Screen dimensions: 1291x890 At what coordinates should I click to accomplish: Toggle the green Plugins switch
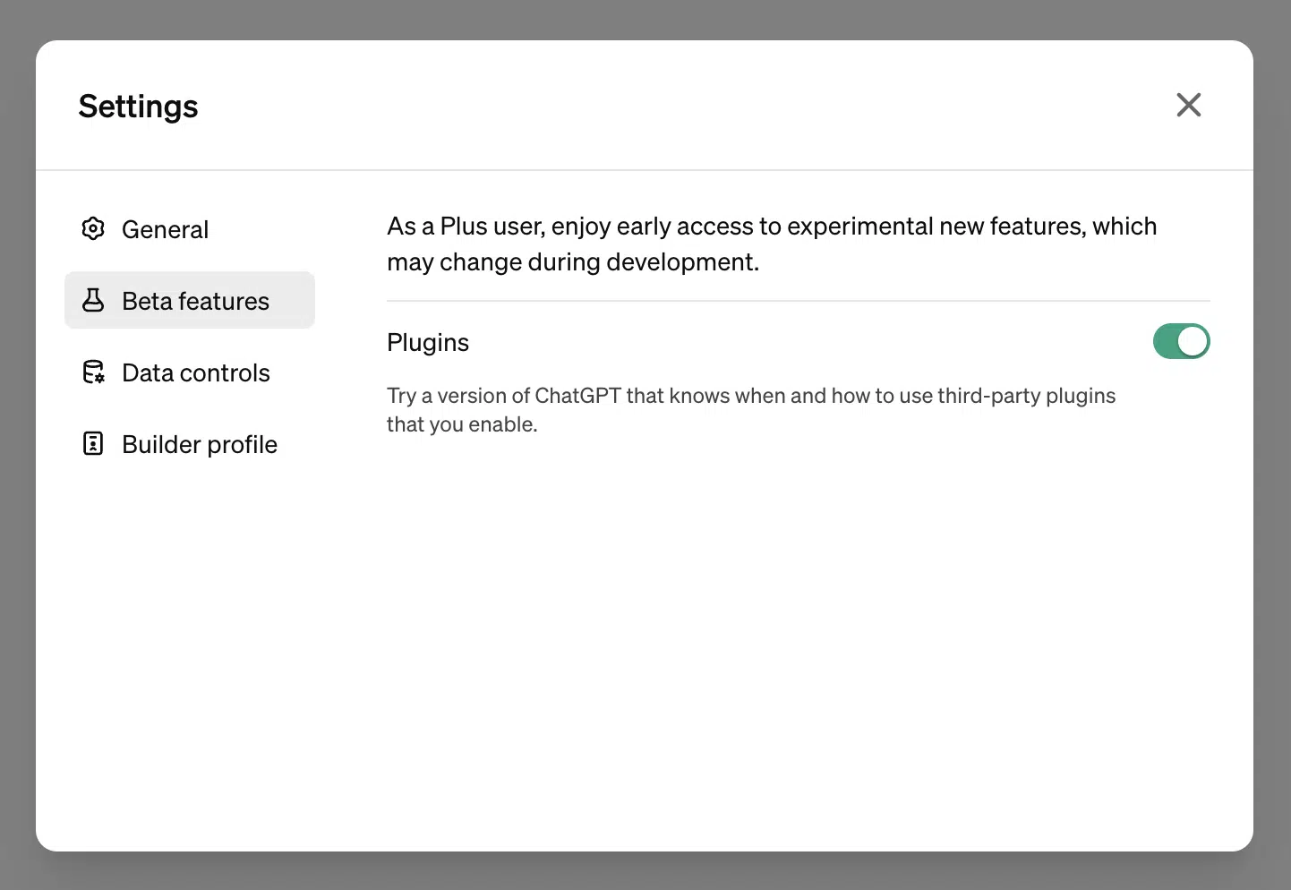(x=1182, y=341)
